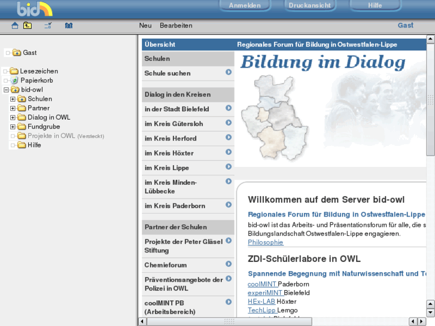Click the home icon in toolbar
435x326 pixels.
click(15, 26)
